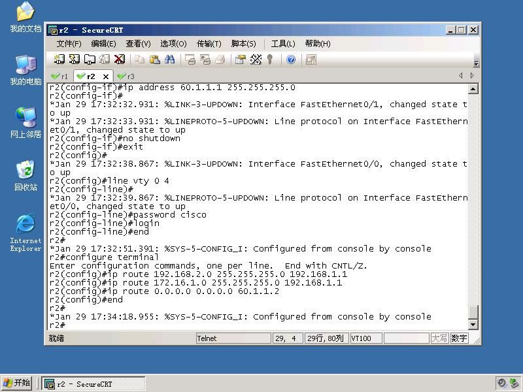
Task: Click the tab scroll left arrow
Action: click(461, 76)
